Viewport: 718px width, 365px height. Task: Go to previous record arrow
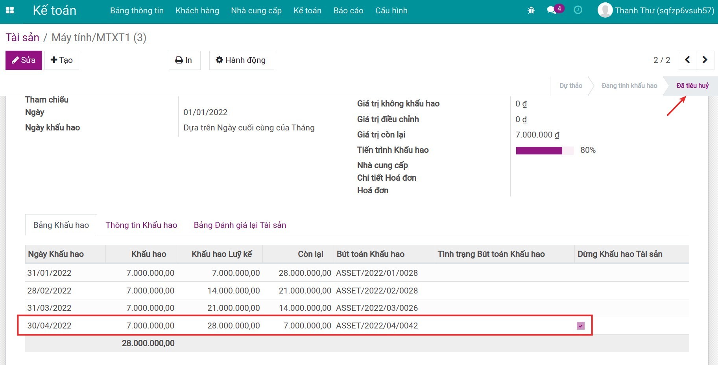coord(687,60)
